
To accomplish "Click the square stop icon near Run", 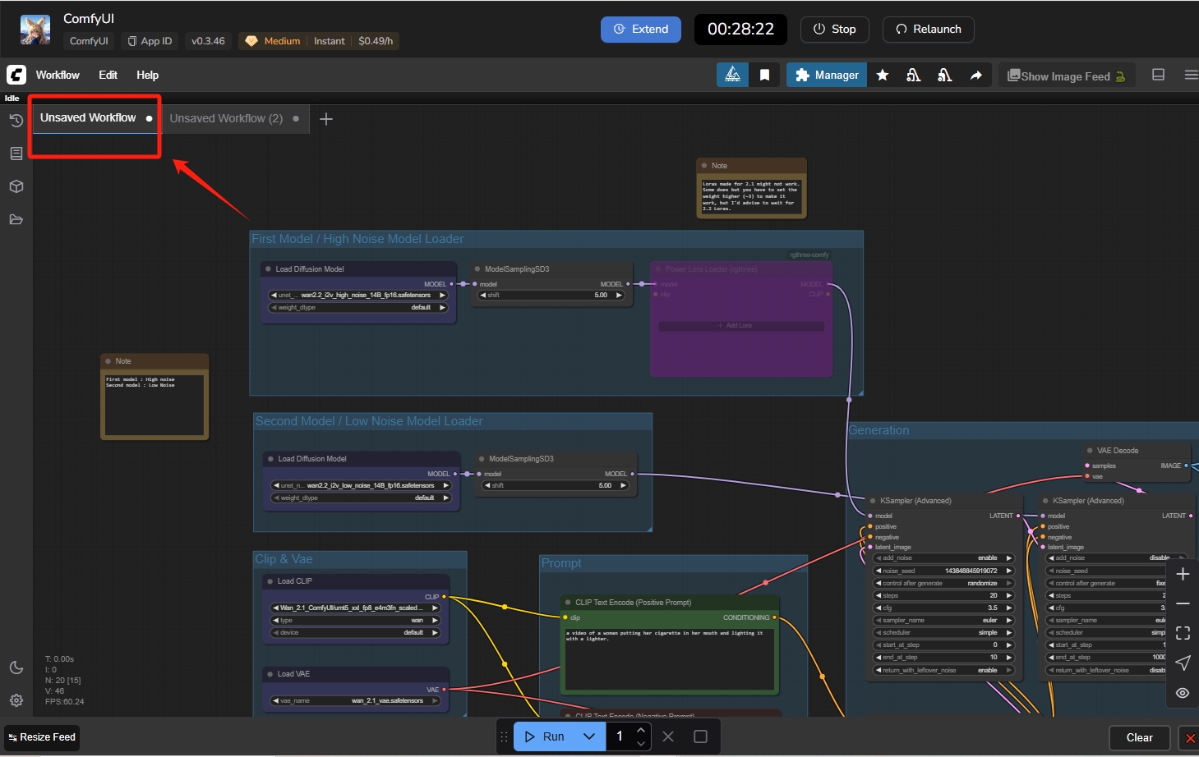I will (x=700, y=736).
